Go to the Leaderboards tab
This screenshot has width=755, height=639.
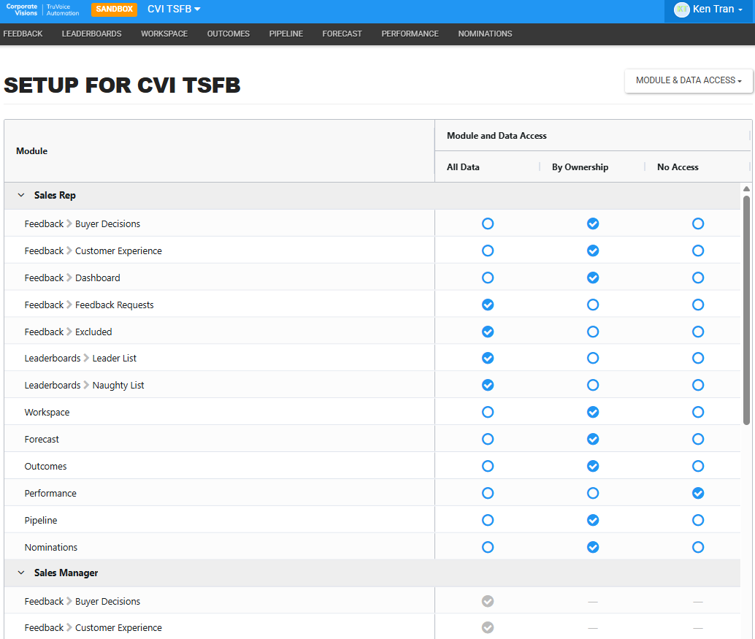tap(91, 34)
